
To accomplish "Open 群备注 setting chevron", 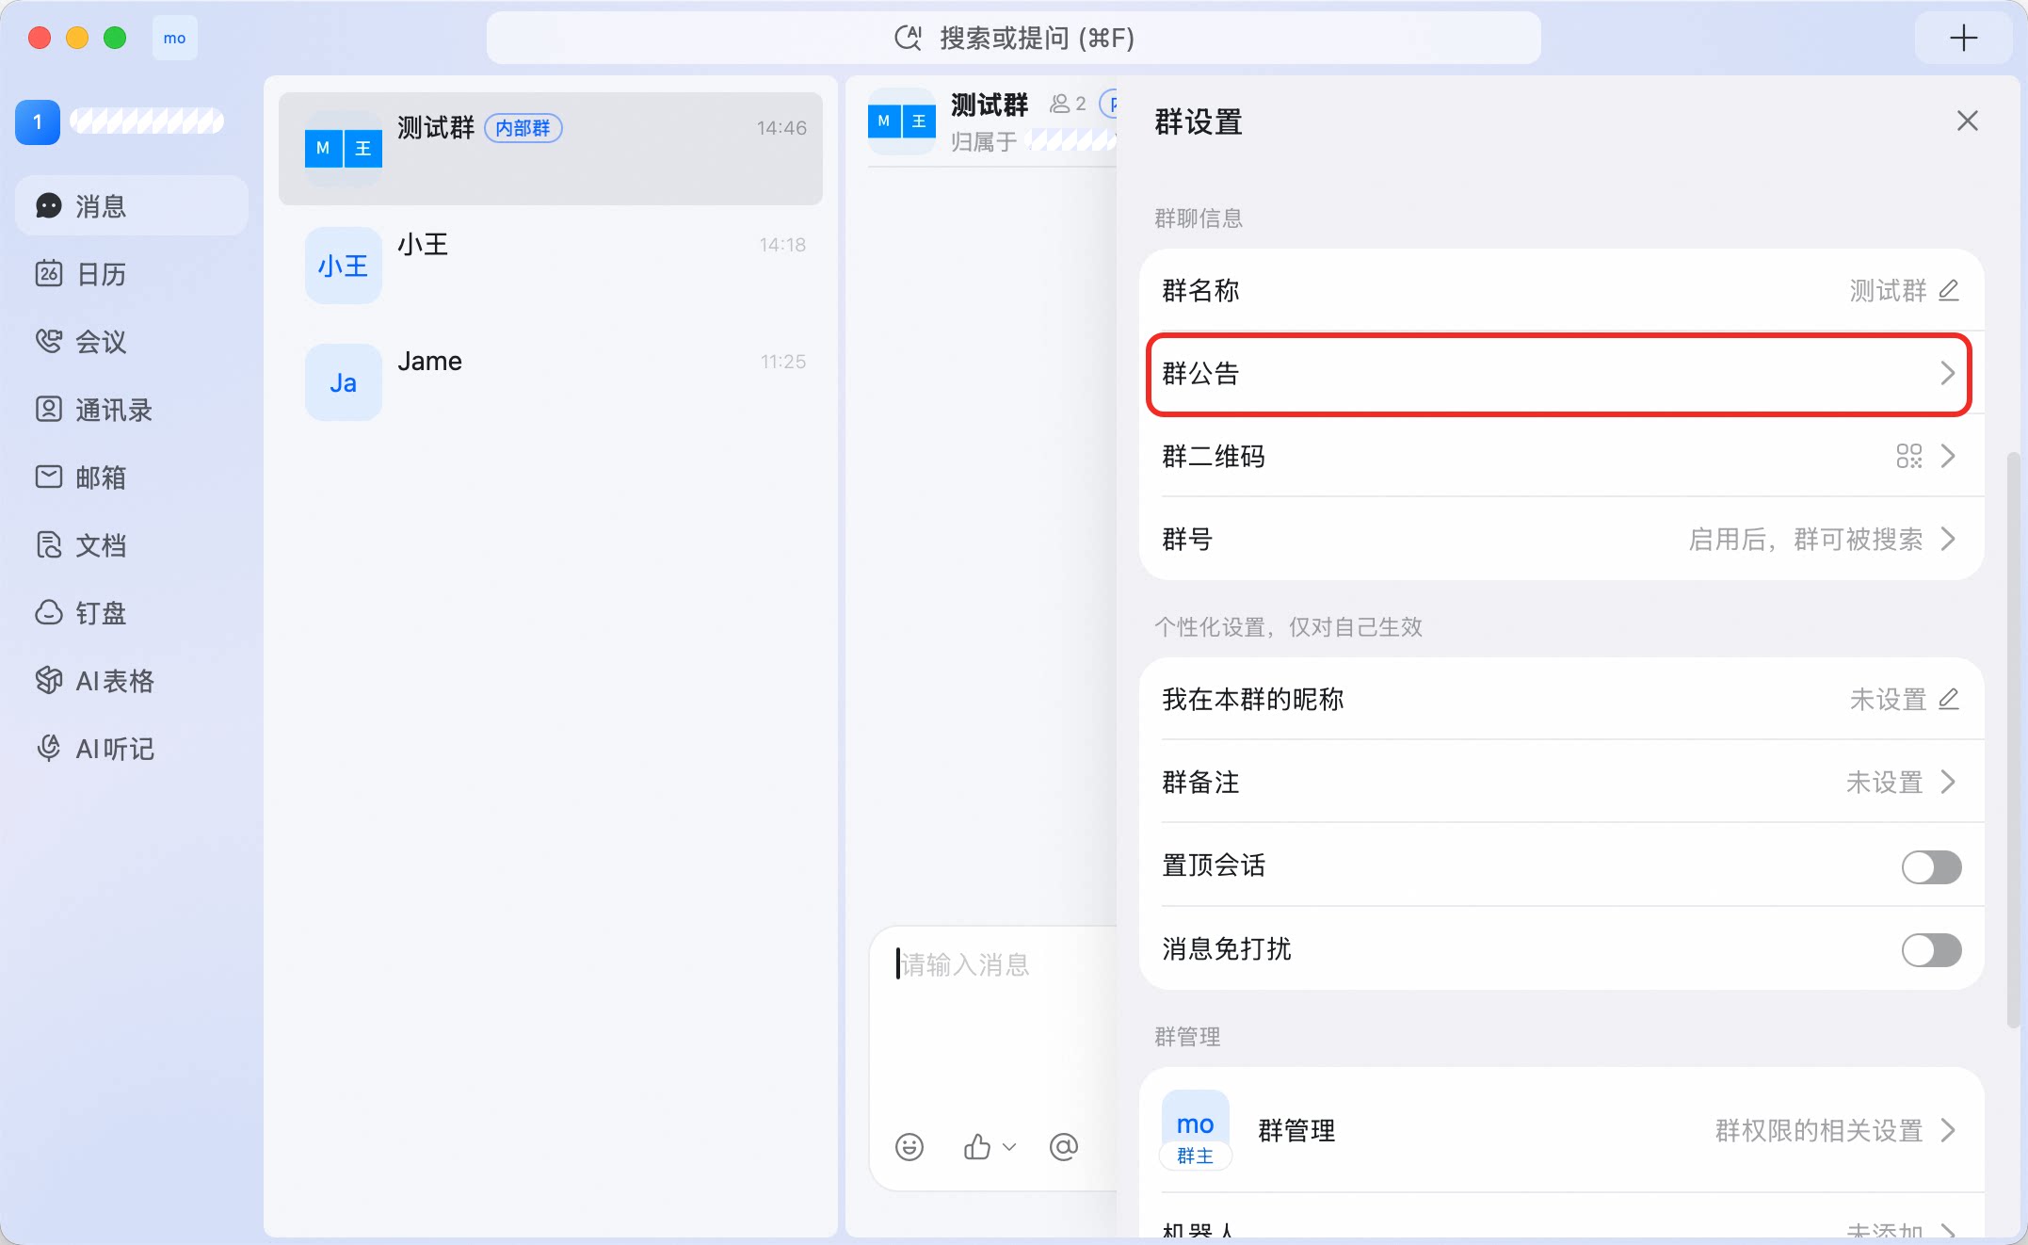I will tap(1948, 782).
